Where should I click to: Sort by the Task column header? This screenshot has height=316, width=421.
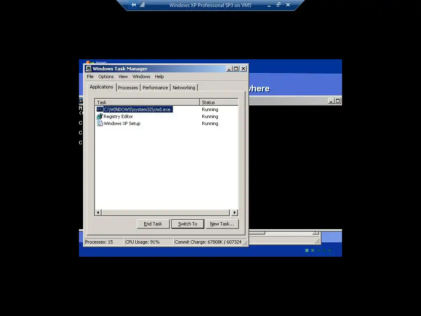pos(147,102)
